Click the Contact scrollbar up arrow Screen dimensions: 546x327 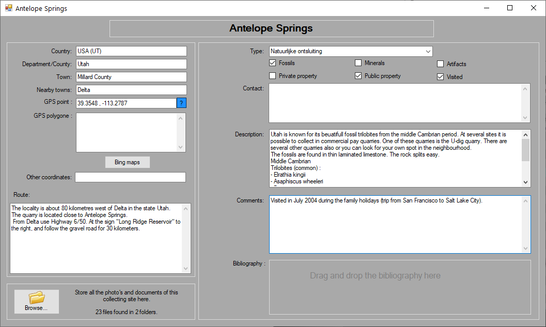pos(525,89)
